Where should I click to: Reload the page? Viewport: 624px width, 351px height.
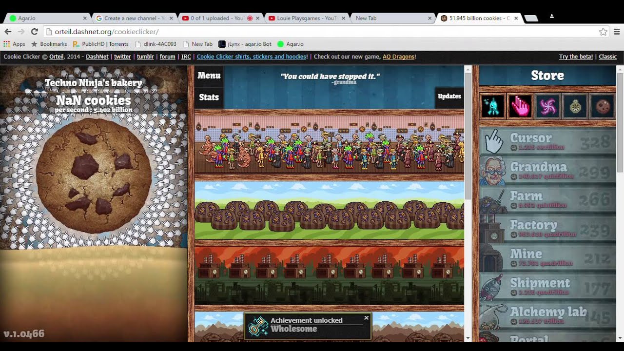tap(34, 32)
